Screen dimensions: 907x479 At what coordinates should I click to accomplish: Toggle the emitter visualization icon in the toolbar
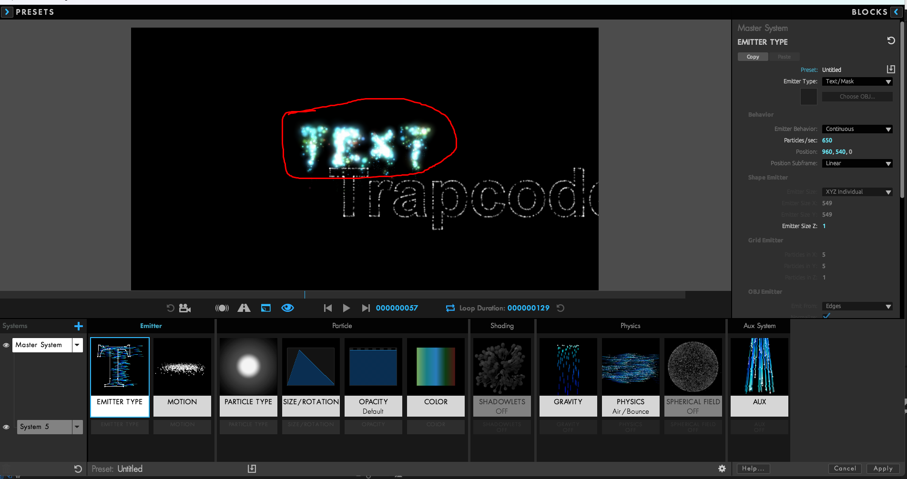pos(222,308)
